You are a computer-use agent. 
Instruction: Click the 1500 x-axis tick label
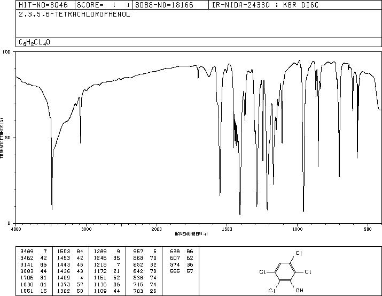click(x=227, y=229)
